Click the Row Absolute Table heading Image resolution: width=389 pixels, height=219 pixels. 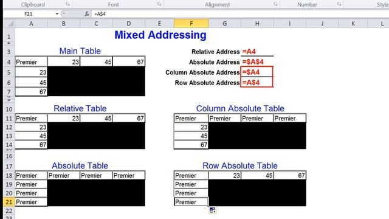(x=240, y=165)
